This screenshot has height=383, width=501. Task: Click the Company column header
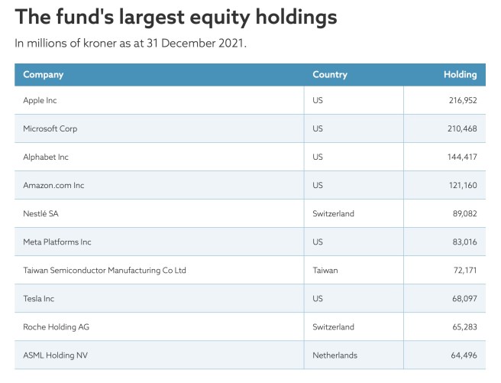click(44, 75)
